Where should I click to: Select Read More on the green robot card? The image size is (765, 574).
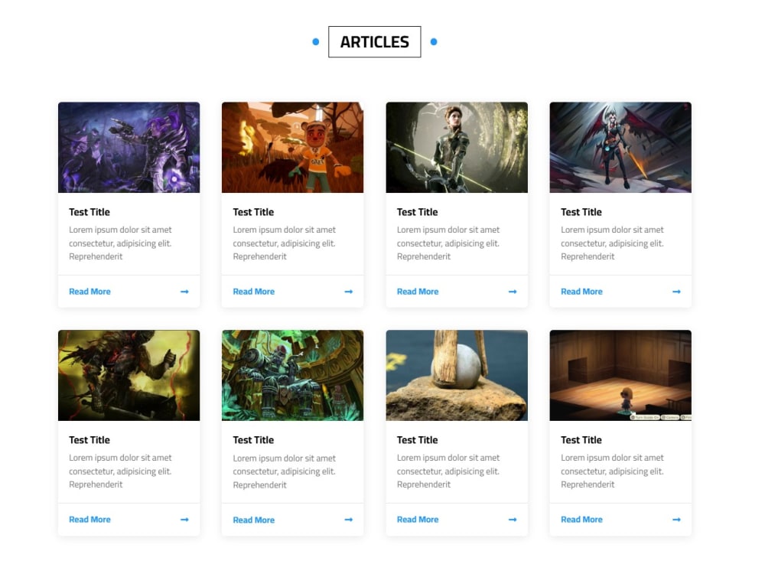(x=254, y=520)
